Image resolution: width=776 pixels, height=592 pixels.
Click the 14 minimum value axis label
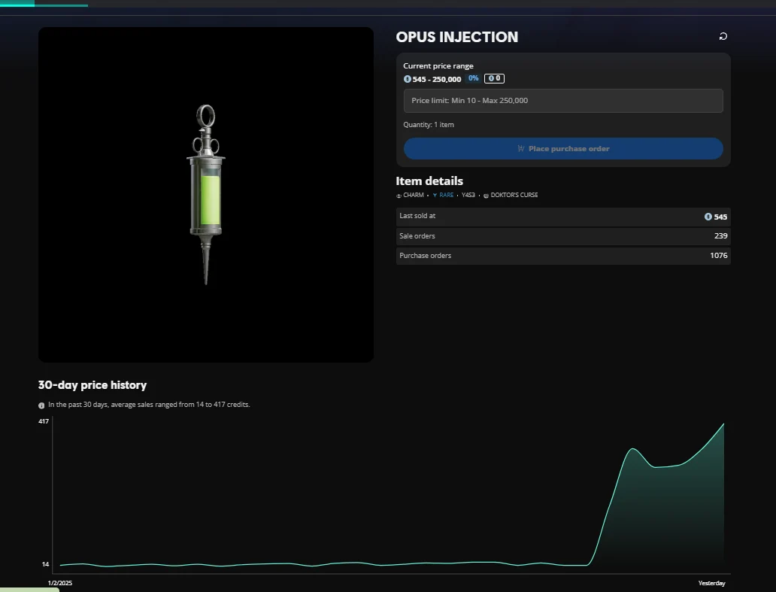point(46,564)
